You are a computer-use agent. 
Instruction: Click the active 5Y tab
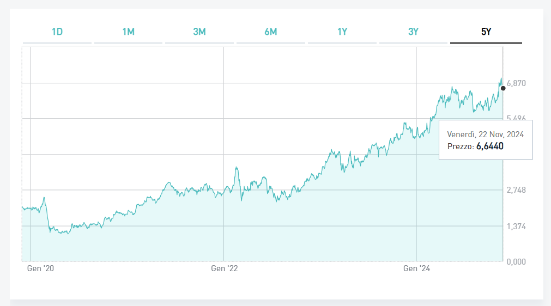pyautogui.click(x=486, y=32)
